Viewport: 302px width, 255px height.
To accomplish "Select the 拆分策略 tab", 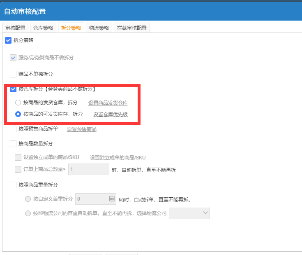I will [x=71, y=28].
